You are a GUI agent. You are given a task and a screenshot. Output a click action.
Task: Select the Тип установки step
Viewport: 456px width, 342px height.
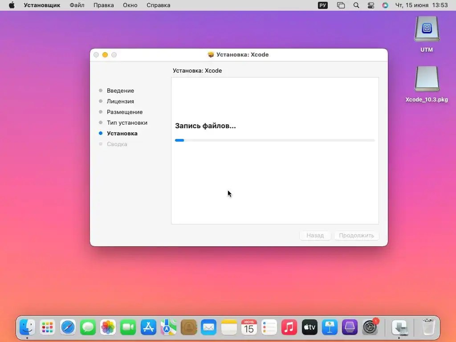127,123
